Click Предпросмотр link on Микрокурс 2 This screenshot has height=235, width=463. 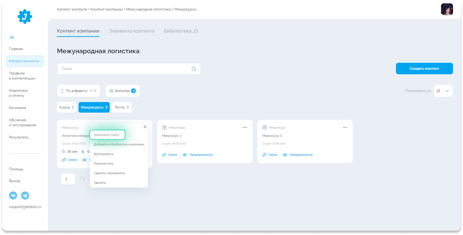coord(201,155)
